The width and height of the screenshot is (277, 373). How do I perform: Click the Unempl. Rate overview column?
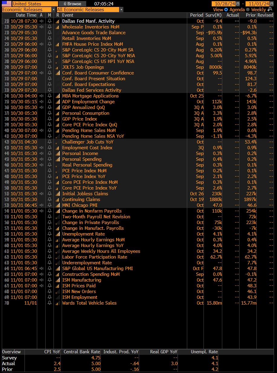(x=204, y=352)
